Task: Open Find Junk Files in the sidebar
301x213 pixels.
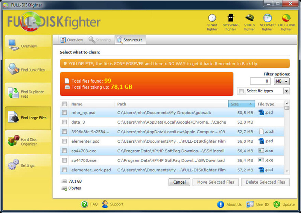Action: [x=28, y=70]
